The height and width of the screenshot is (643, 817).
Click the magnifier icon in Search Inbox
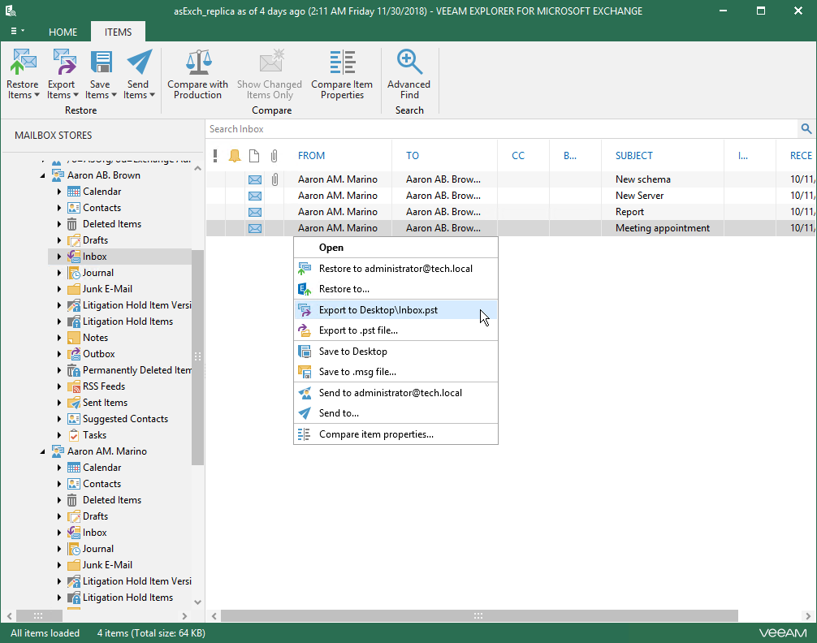[806, 129]
